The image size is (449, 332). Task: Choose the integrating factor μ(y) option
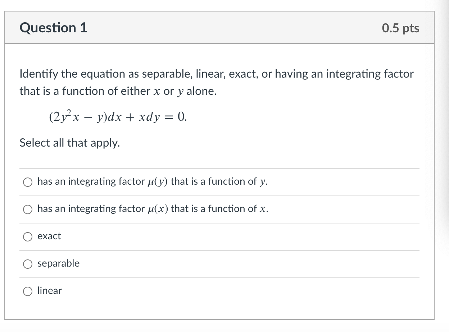click(x=27, y=182)
